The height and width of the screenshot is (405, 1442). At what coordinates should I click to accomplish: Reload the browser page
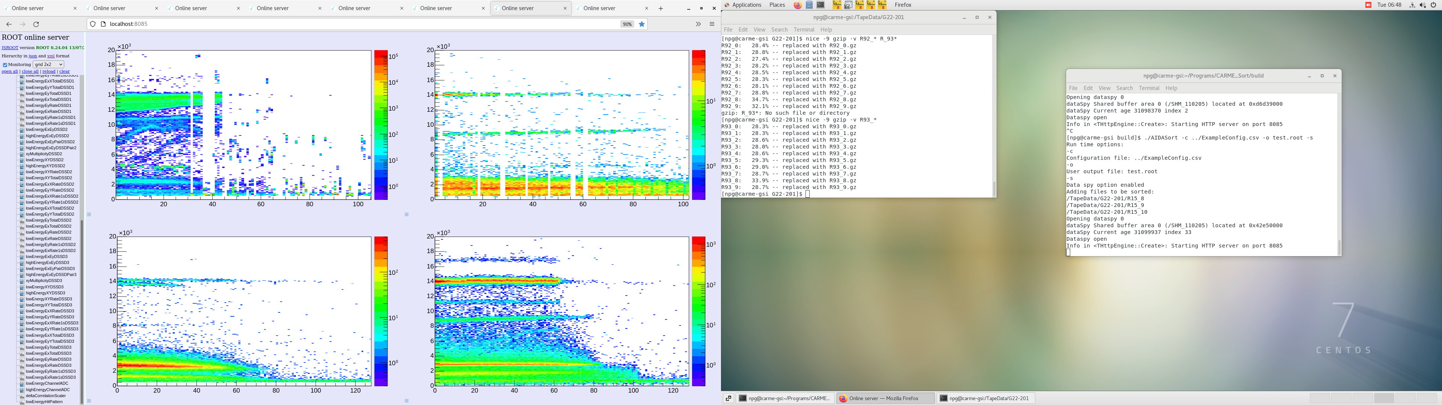[36, 24]
